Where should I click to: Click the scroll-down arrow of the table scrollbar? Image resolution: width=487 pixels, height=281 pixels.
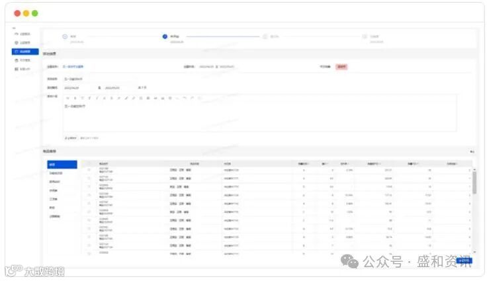pyautogui.click(x=474, y=252)
